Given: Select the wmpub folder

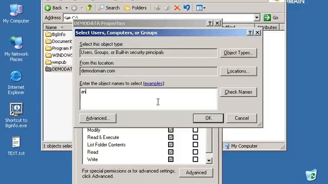Looking at the screenshot, I should click(x=56, y=62).
